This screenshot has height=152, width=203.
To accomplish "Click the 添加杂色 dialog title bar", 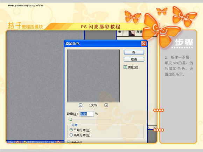I will click(102, 44).
